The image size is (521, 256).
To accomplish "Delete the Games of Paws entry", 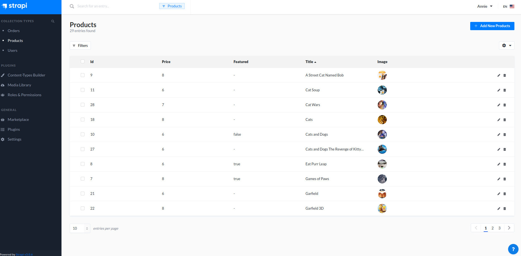I will [505, 179].
